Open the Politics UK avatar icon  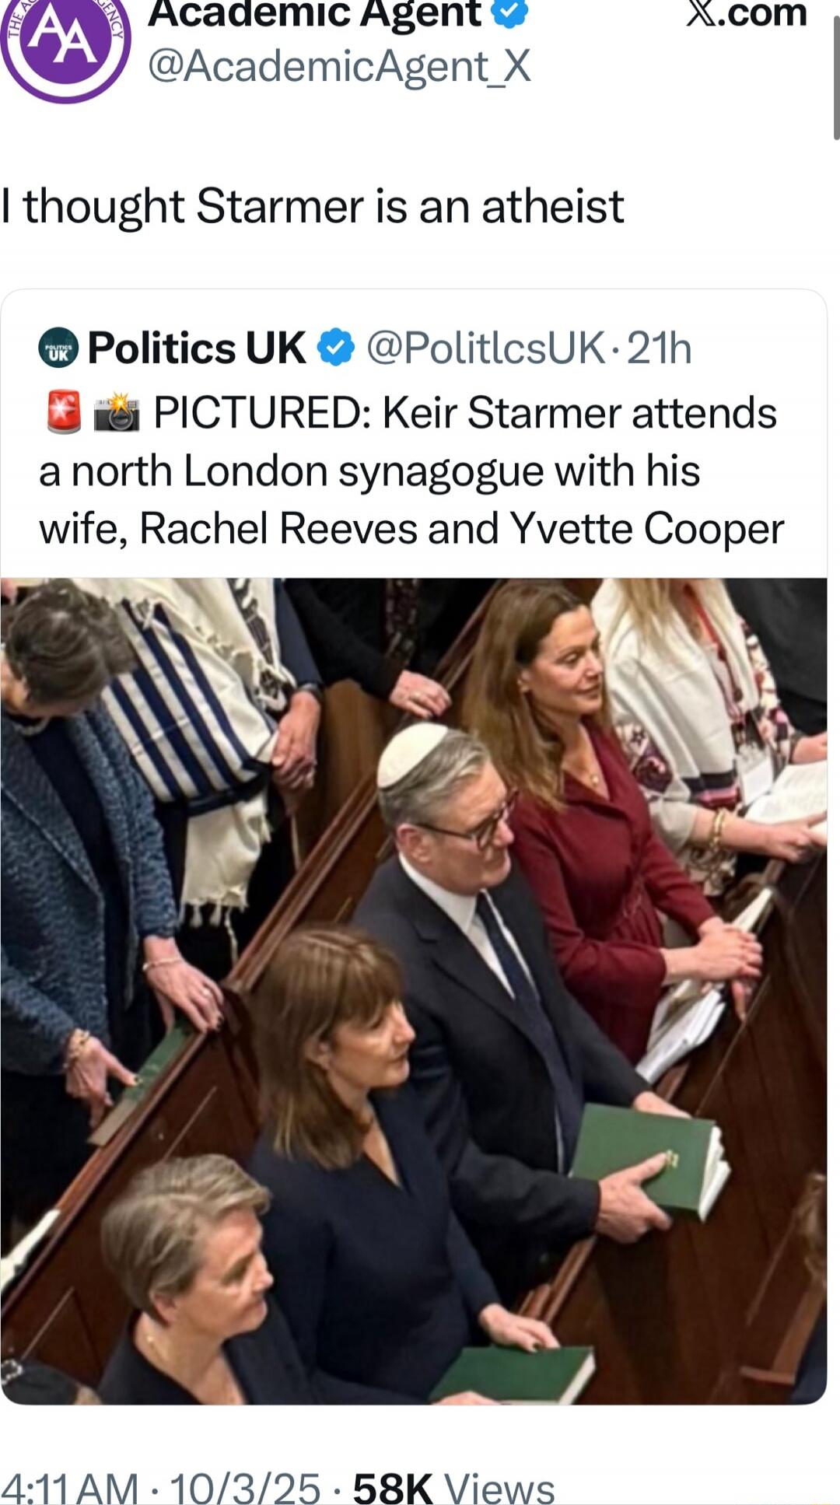(x=58, y=348)
